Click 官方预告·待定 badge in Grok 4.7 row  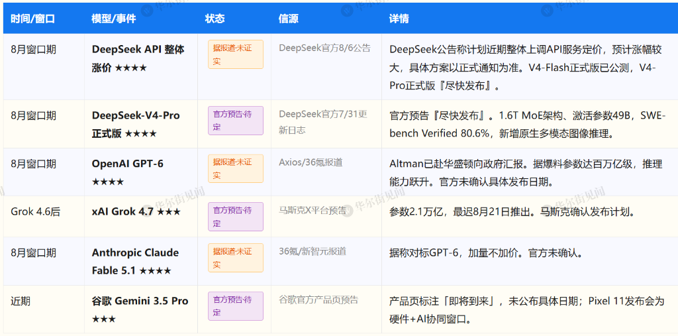pos(235,217)
